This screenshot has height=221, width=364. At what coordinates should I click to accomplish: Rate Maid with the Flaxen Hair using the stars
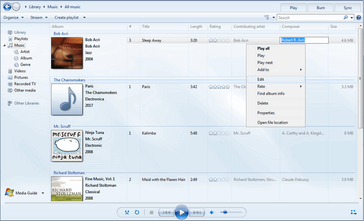coord(219,180)
